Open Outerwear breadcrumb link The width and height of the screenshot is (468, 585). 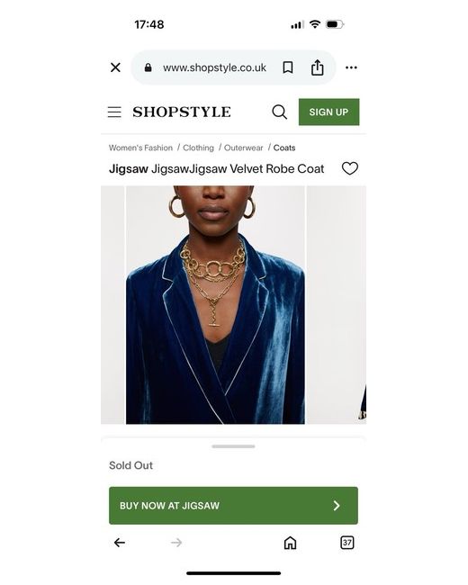point(243,148)
